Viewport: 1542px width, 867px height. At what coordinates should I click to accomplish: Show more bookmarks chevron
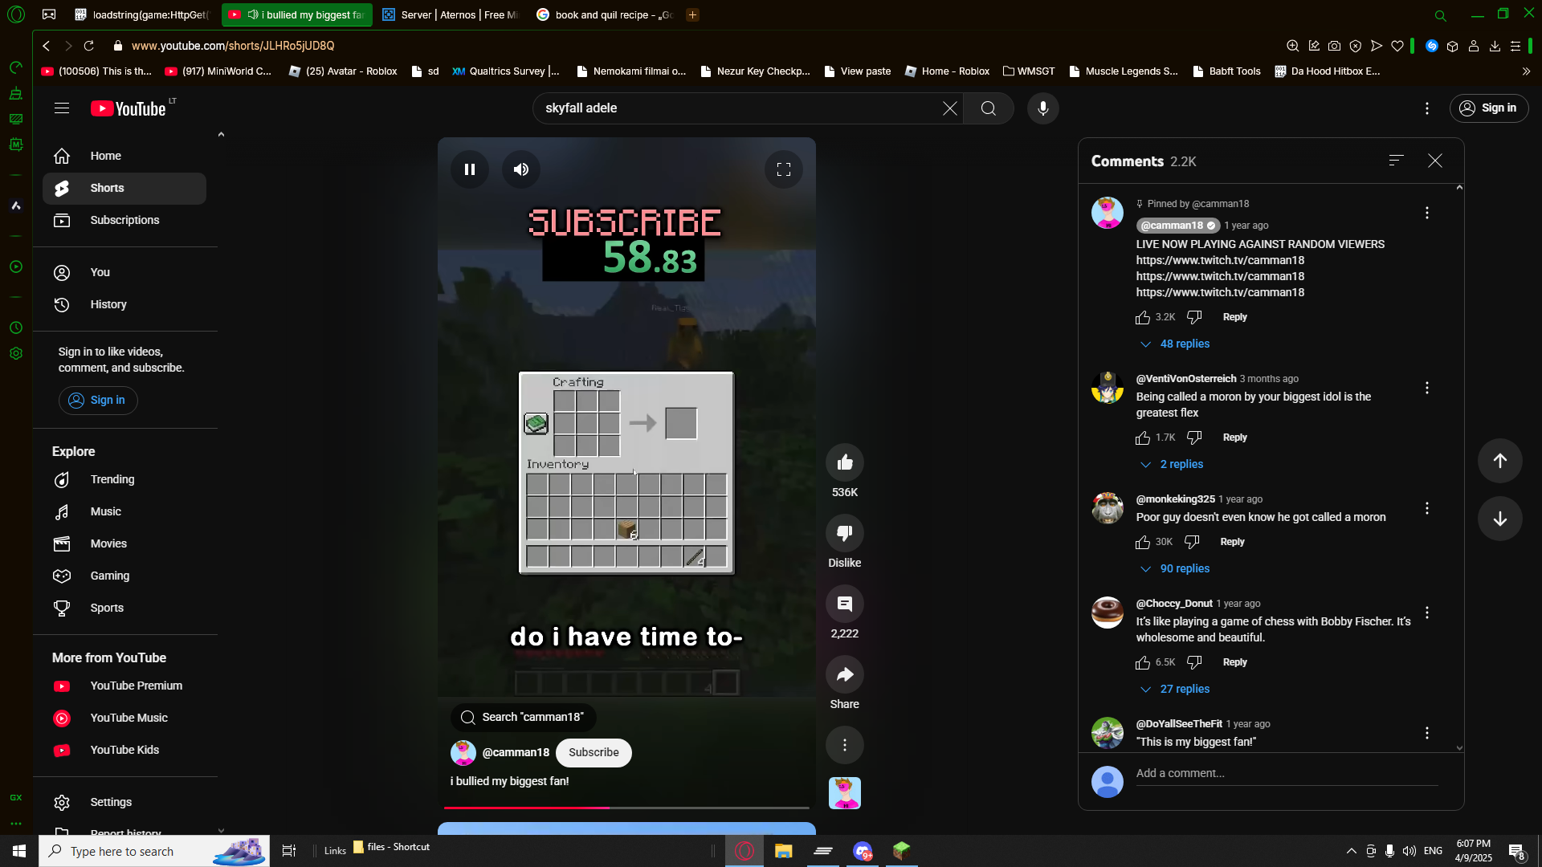1526,71
